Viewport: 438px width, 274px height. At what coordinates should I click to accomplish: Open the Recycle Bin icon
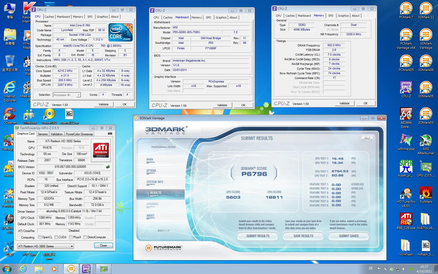(10, 63)
